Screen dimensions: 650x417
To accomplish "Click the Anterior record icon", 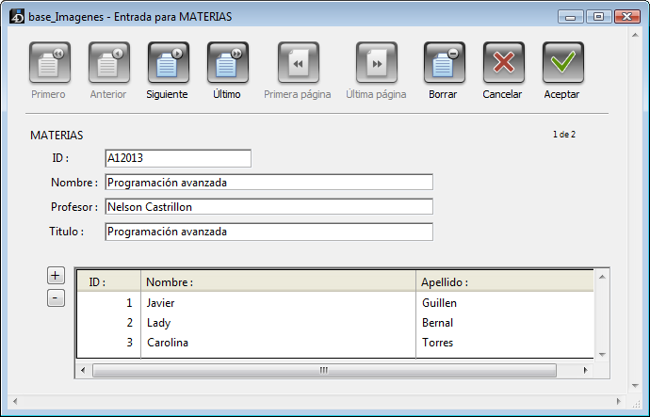I will (x=108, y=63).
